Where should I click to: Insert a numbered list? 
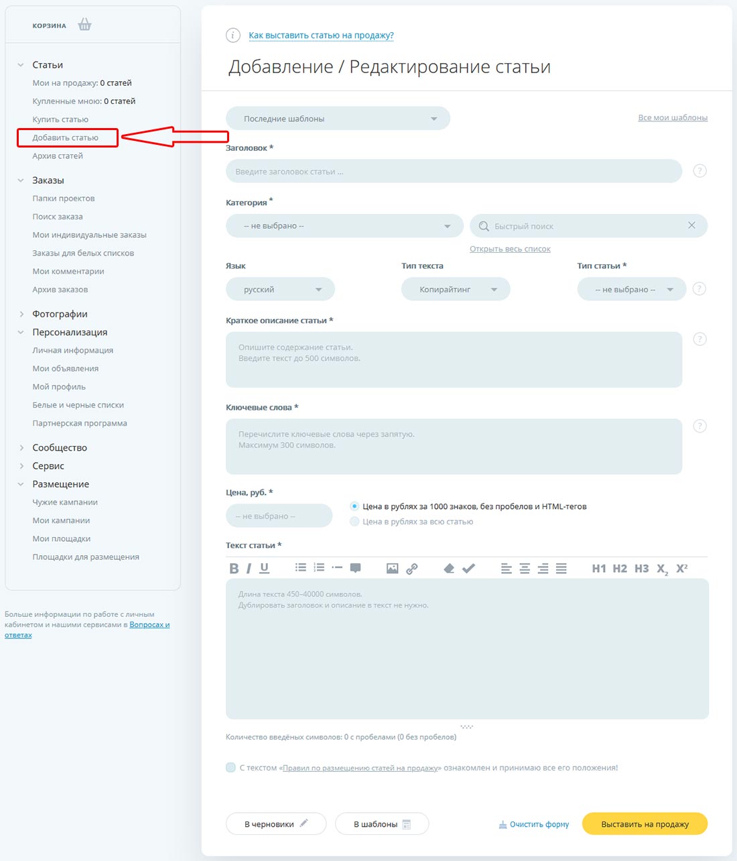319,567
